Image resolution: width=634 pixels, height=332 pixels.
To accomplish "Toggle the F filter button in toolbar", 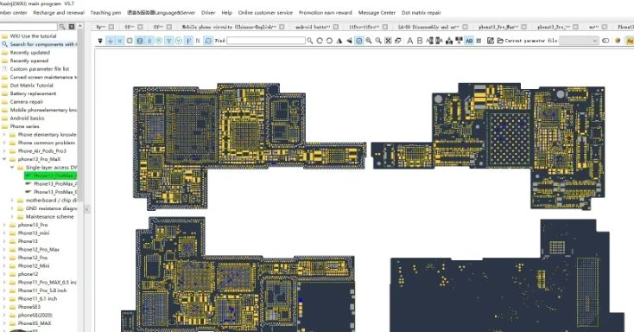I will click(188, 41).
